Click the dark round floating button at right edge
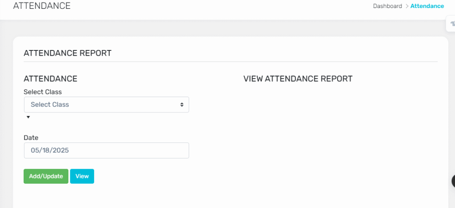 click(x=454, y=181)
